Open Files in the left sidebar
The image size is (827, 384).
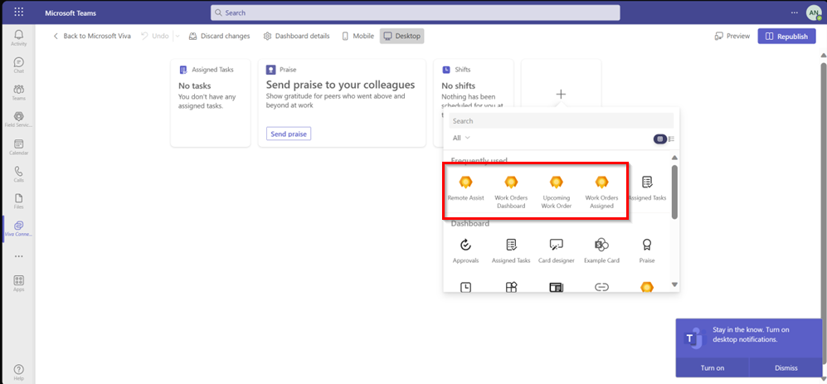point(18,202)
